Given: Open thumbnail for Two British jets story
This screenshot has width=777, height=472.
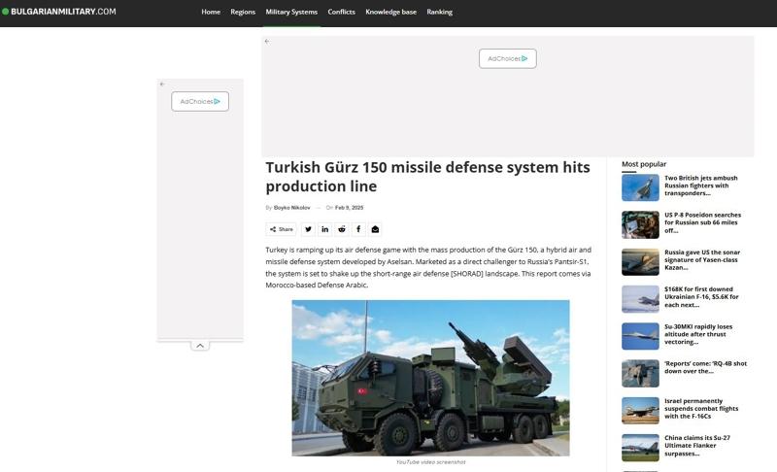Looking at the screenshot, I should click(640, 187).
